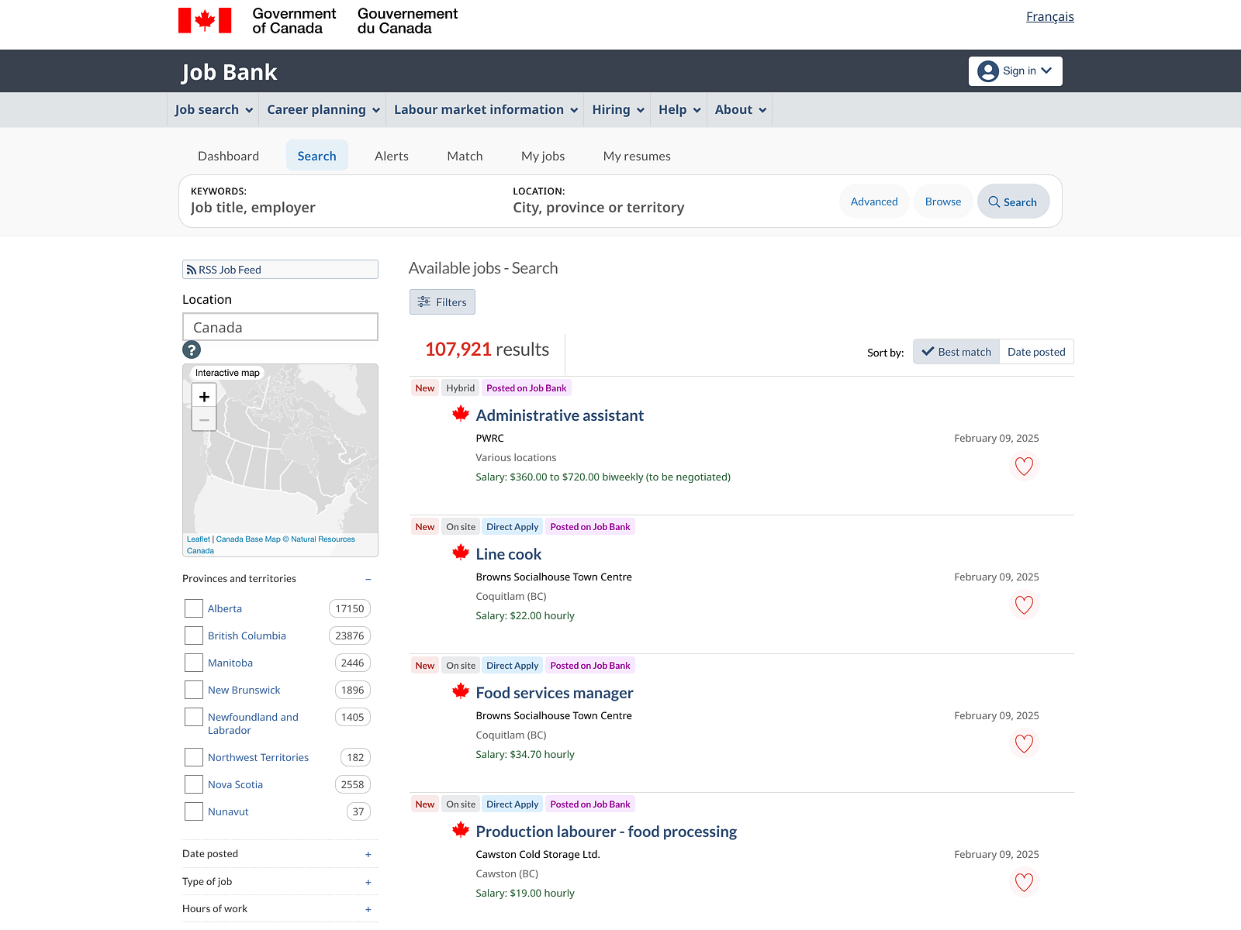Favourite the Line cook job posting

click(1024, 605)
